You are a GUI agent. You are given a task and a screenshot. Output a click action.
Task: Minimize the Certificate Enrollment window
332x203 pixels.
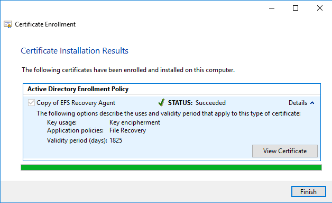272,8
